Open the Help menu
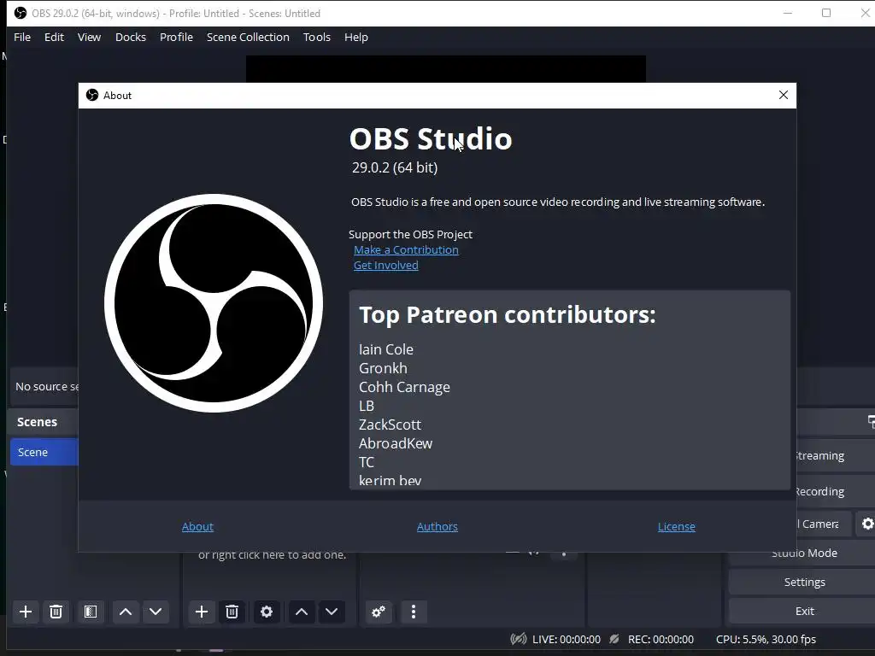Viewport: 875px width, 656px height. point(356,38)
